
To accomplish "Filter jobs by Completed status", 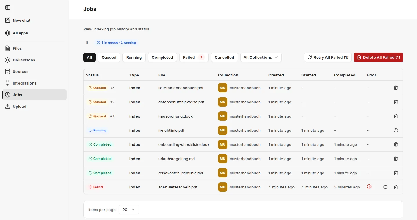I will coord(162,57).
